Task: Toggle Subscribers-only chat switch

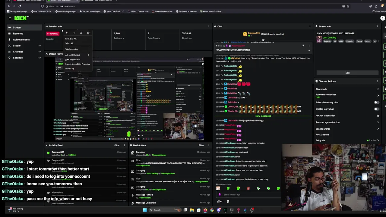Action: pos(376,102)
